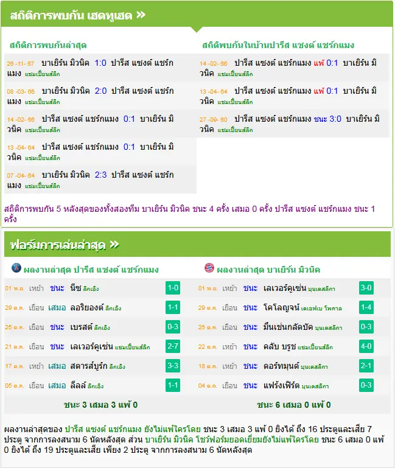Select the 0-3 score badge for มึนเช่นกลัดบัค
This screenshot has height=468, width=395.
tap(366, 327)
